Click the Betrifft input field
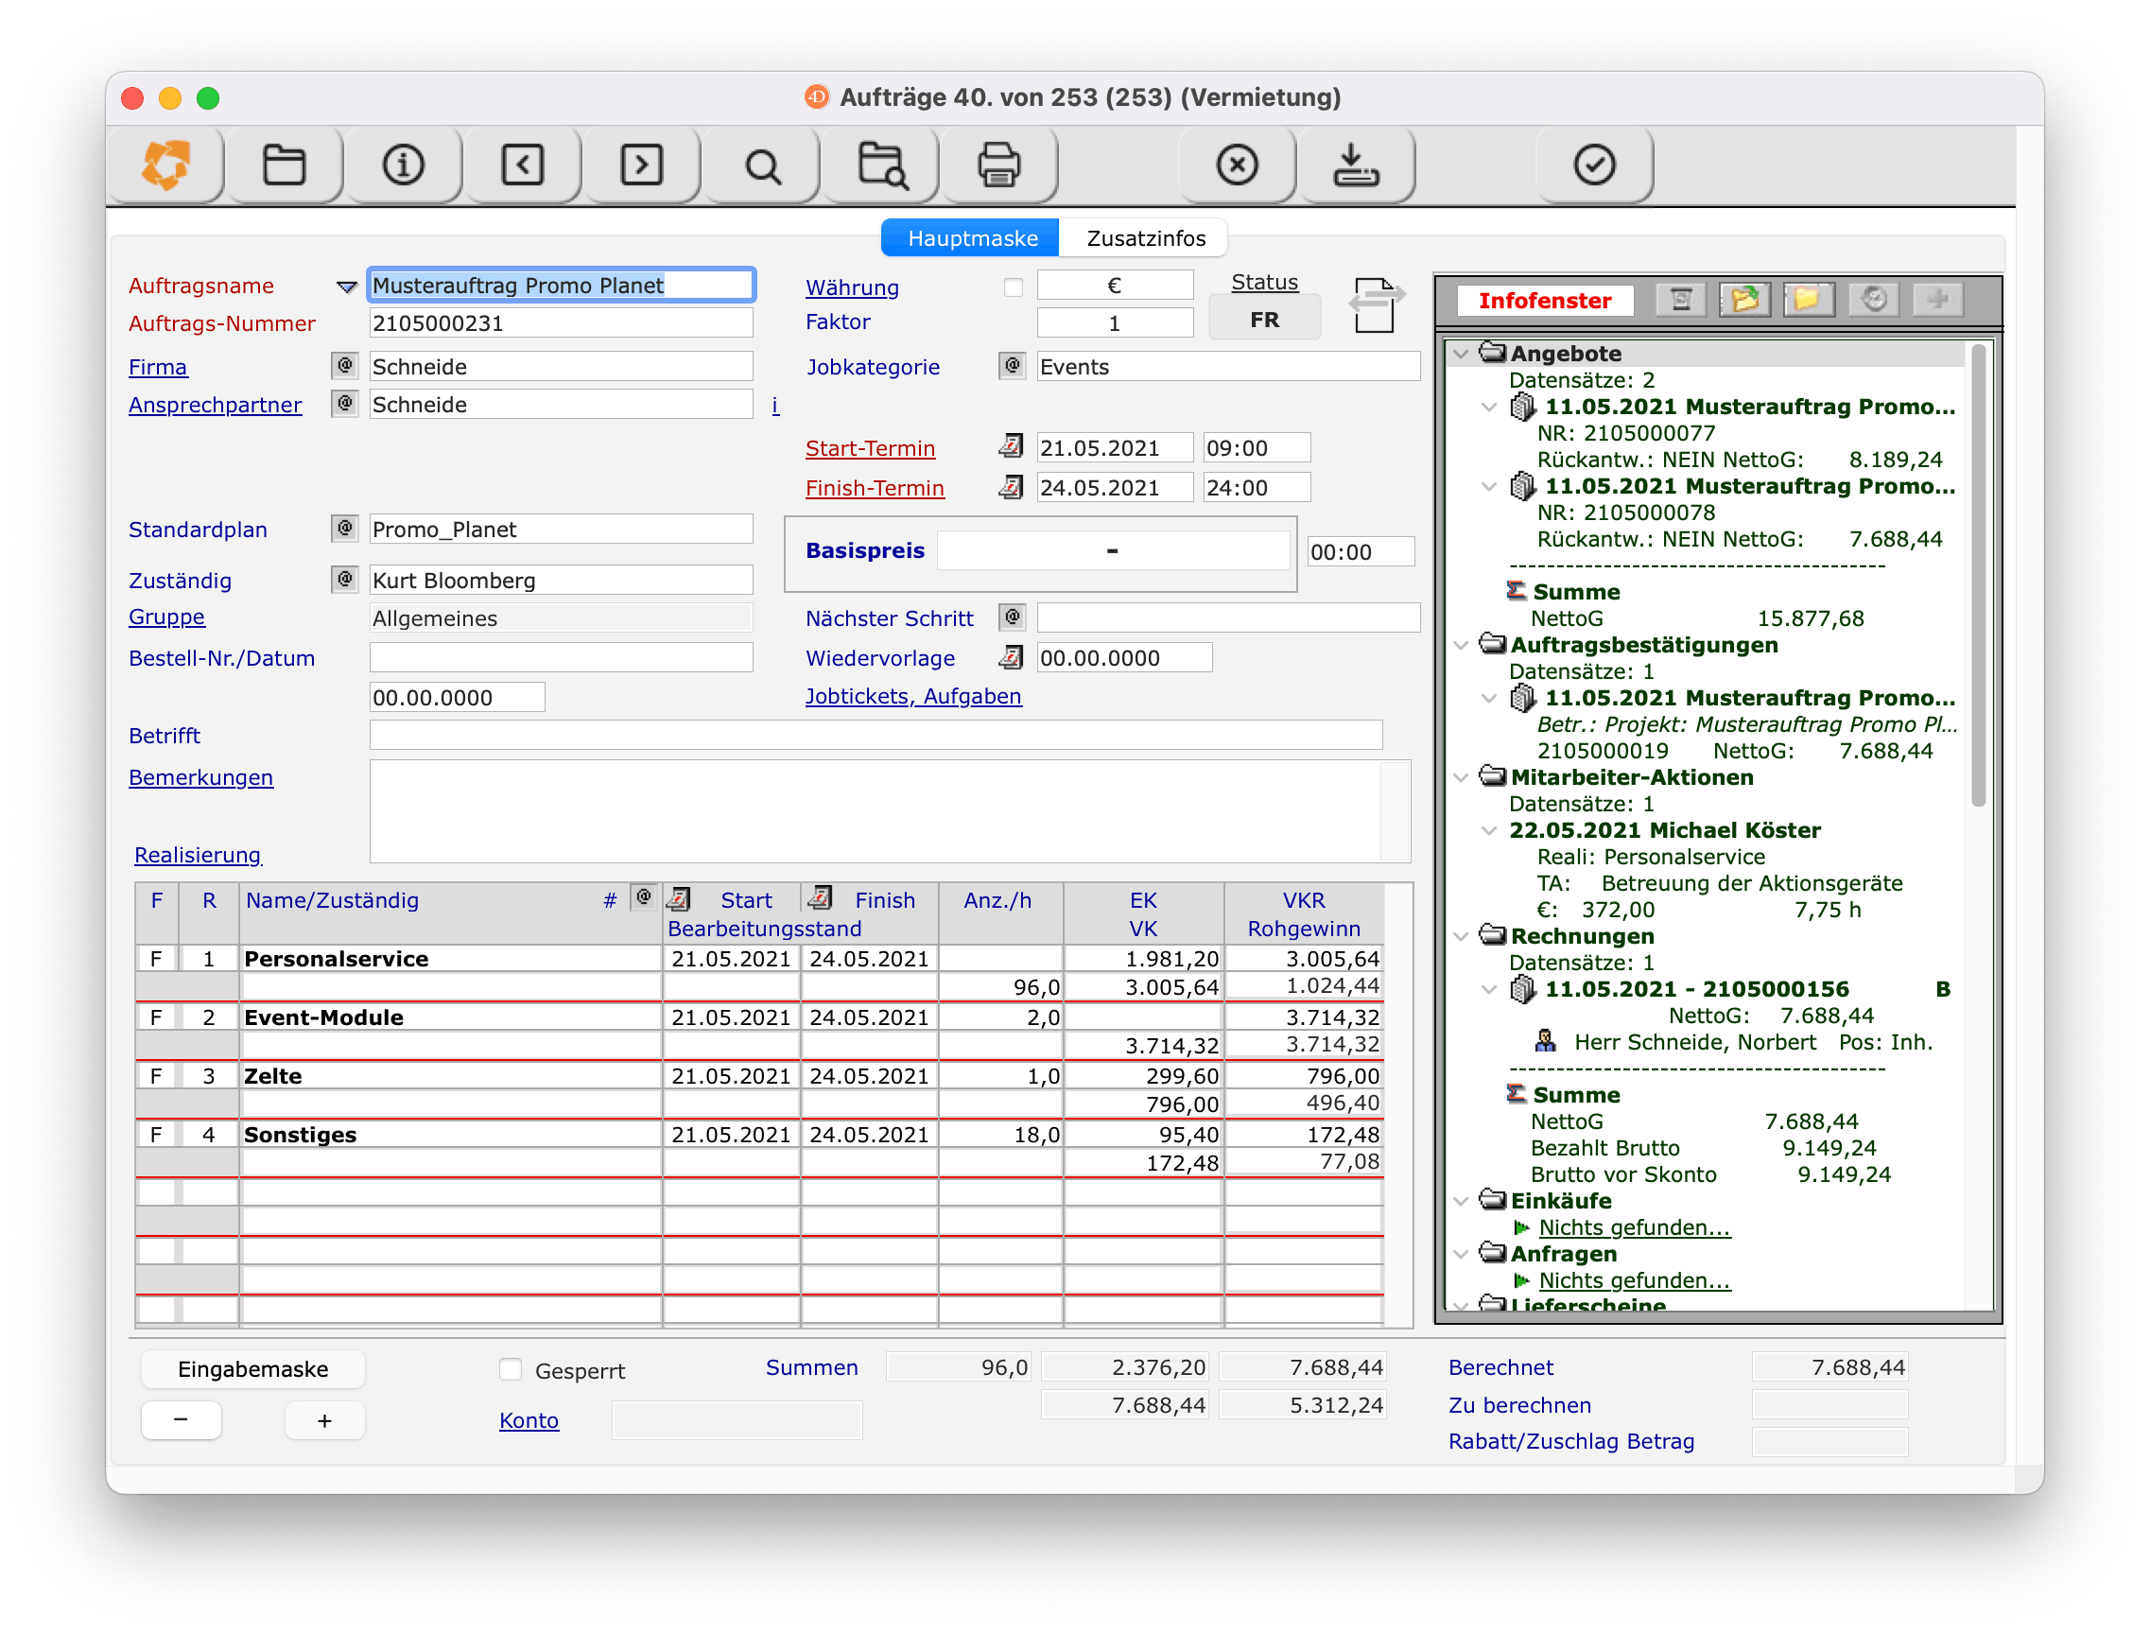This screenshot has width=2150, height=1634. pyautogui.click(x=876, y=736)
